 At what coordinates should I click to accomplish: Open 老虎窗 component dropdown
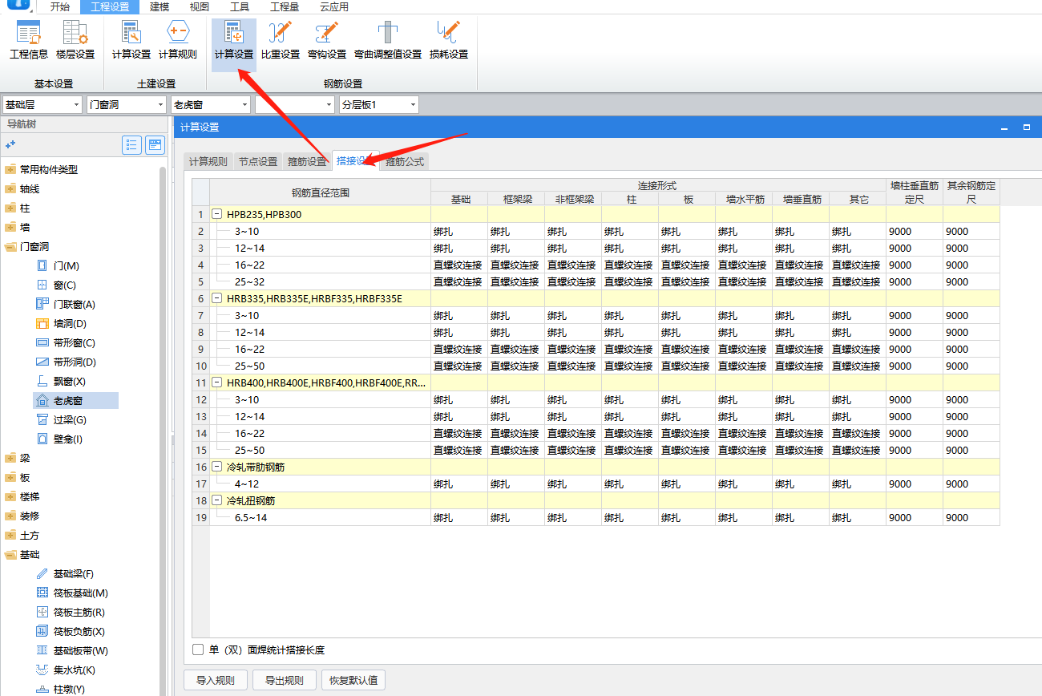[x=211, y=104]
